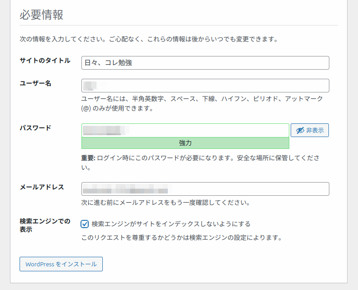
Task: Click the 検索エンジンでの表示 row label
Action: click(45, 225)
